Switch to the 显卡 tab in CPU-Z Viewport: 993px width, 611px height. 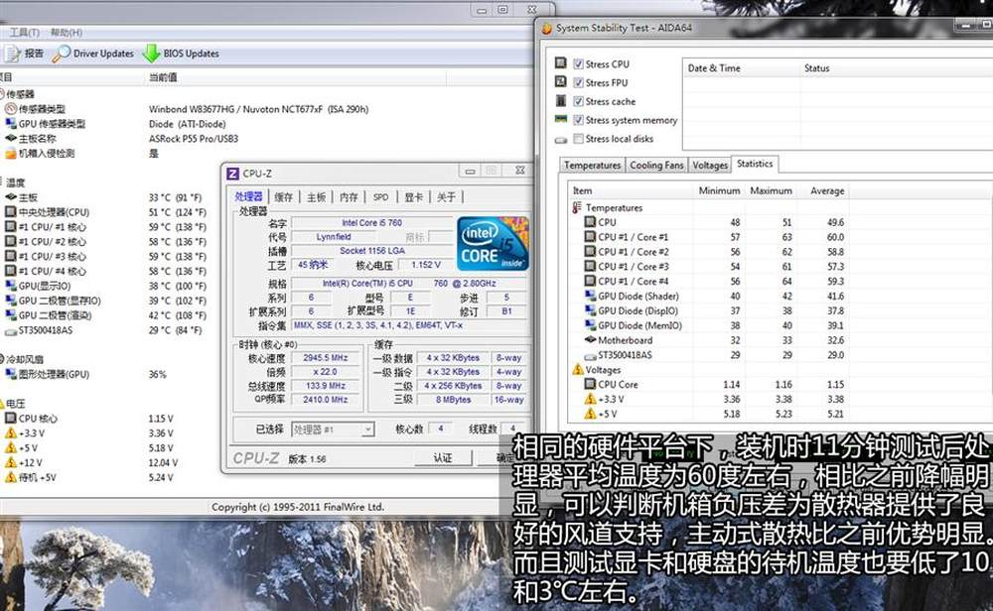413,196
